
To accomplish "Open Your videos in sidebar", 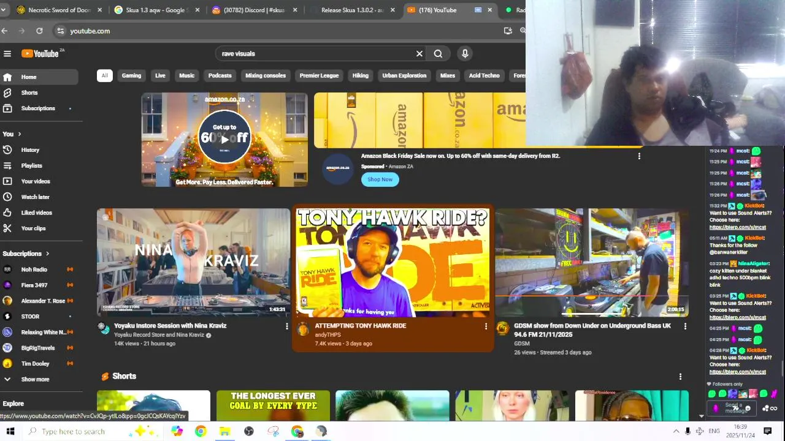I will (39, 181).
